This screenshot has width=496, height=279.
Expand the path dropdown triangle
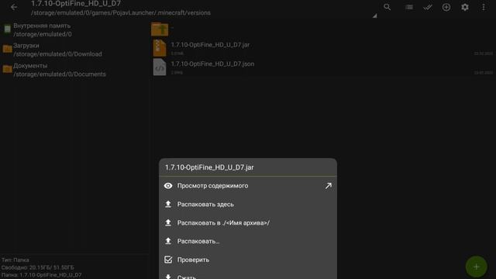[x=375, y=15]
